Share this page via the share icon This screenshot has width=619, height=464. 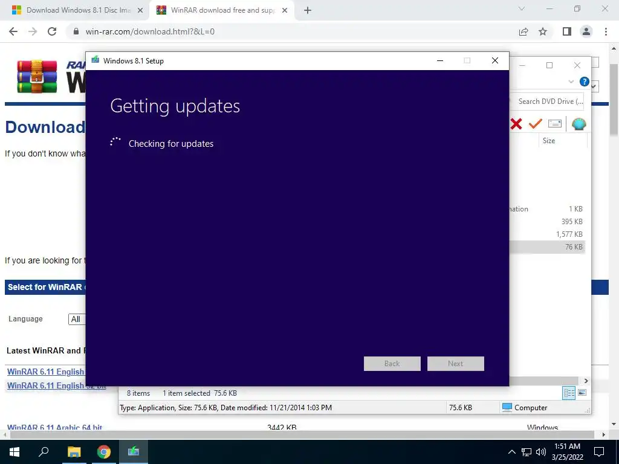pos(523,31)
